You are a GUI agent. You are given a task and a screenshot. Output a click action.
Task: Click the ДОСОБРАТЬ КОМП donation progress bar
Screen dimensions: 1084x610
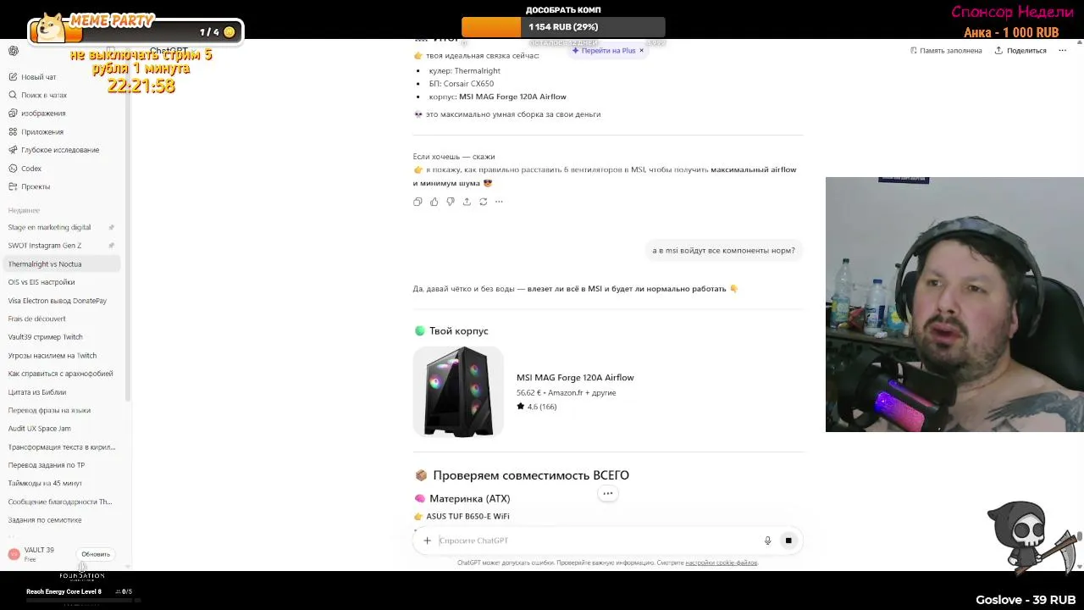563,27
